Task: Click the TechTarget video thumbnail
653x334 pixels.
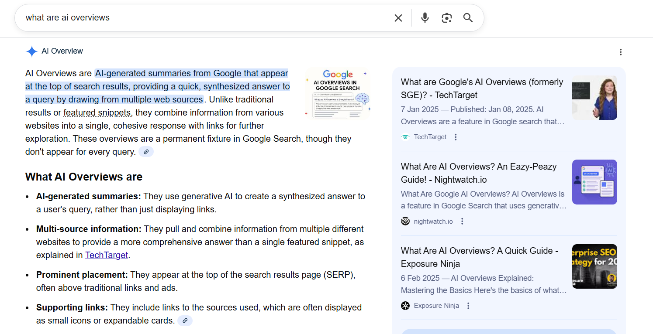Action: pos(594,98)
